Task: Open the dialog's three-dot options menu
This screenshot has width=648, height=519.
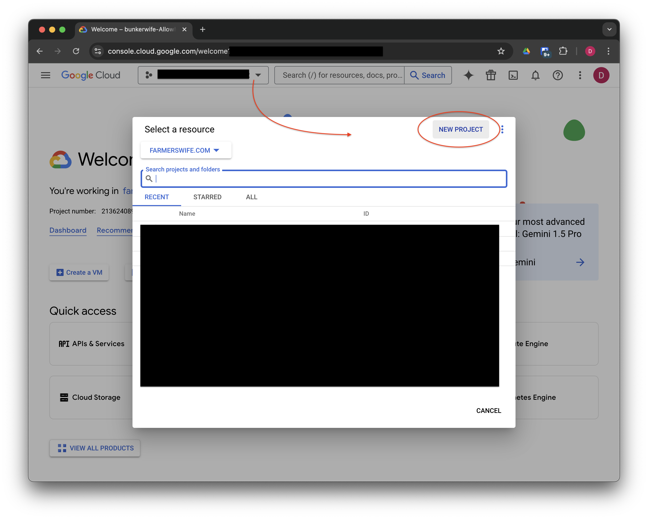Action: (x=502, y=129)
